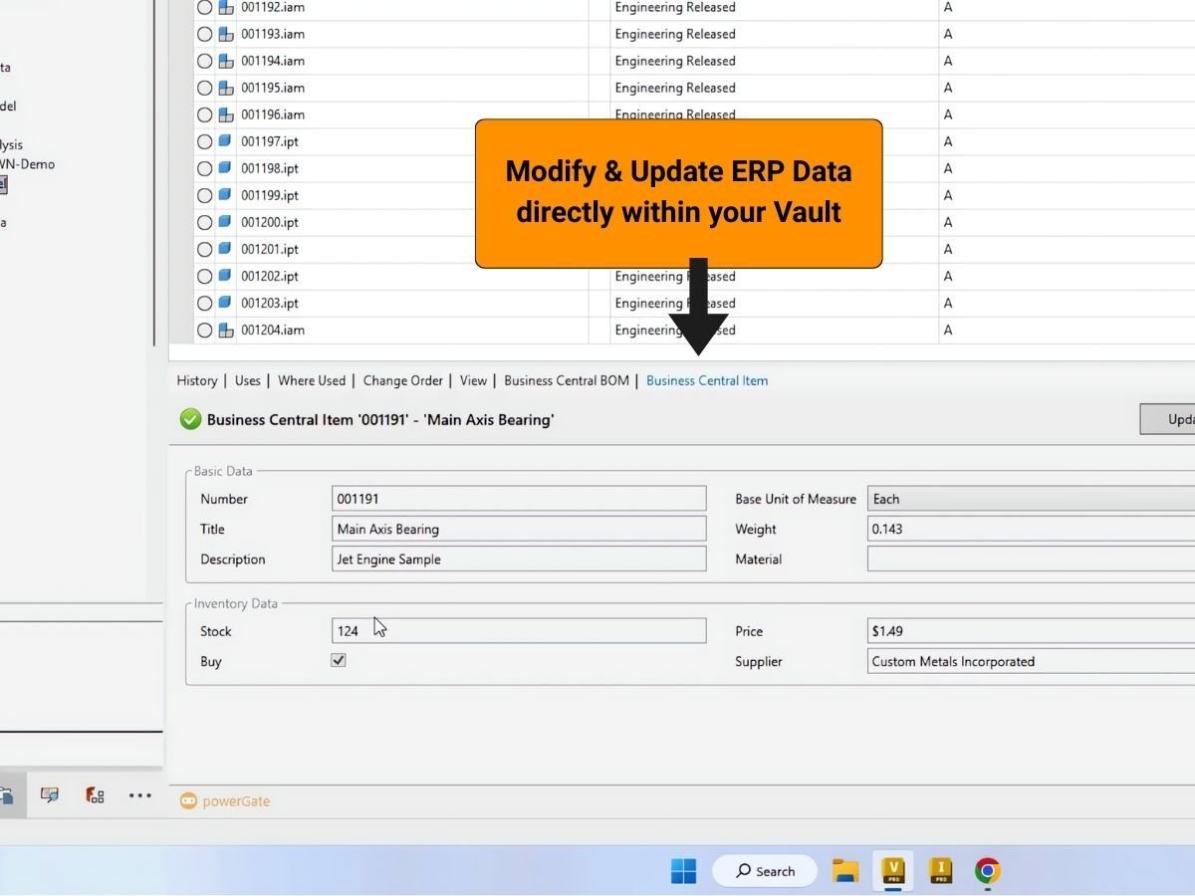Click the assembly file icon for 001193.iam
This screenshot has height=896, width=1195.
(226, 34)
